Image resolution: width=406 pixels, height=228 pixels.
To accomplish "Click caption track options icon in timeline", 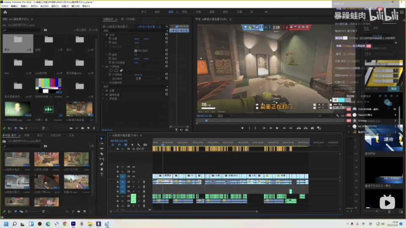I will coord(145,145).
